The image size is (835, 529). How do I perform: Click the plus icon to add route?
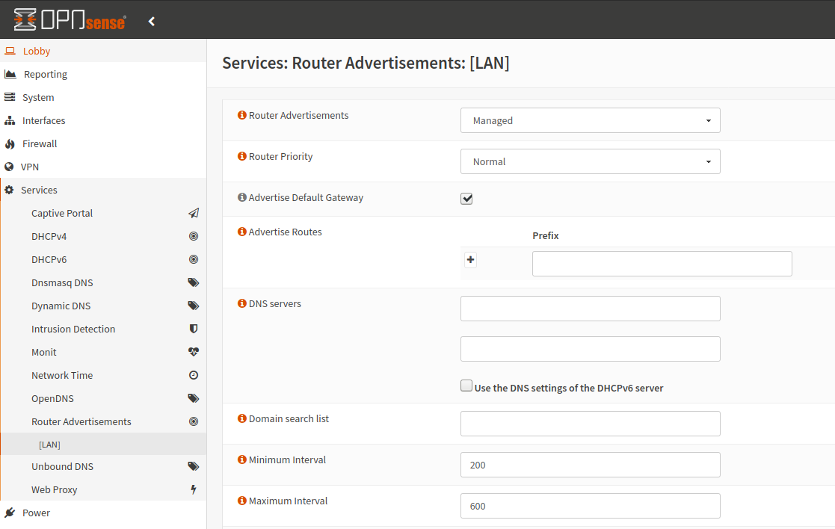click(470, 260)
